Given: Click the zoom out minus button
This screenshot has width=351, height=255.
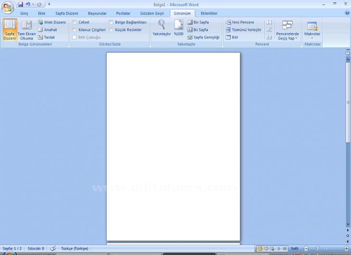Looking at the screenshot, I should click(306, 249).
